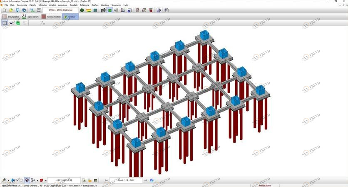The width and height of the screenshot is (348, 187).
Task: Open the Armature menu
Action: pyautogui.click(x=62, y=5)
